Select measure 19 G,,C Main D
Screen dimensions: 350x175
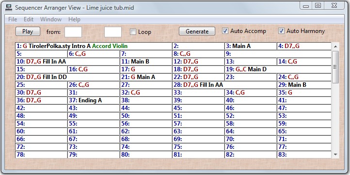click(278, 69)
